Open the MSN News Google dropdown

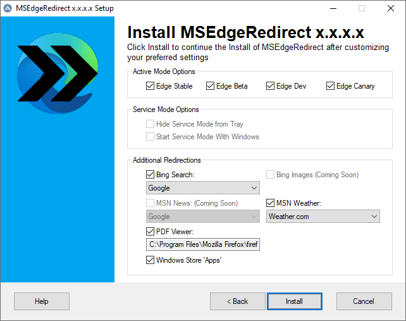click(203, 217)
